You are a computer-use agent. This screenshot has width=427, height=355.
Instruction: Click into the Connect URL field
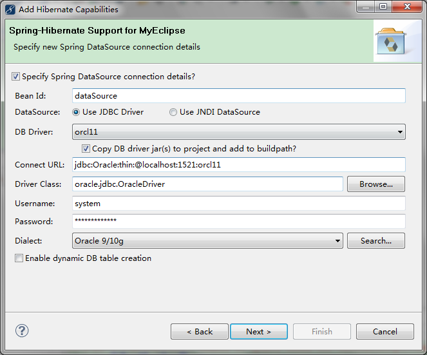[x=239, y=165]
